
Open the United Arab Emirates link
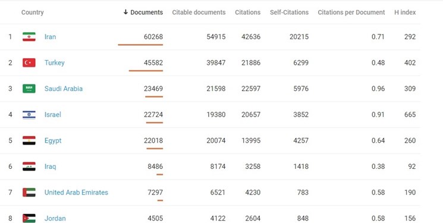pyautogui.click(x=76, y=193)
